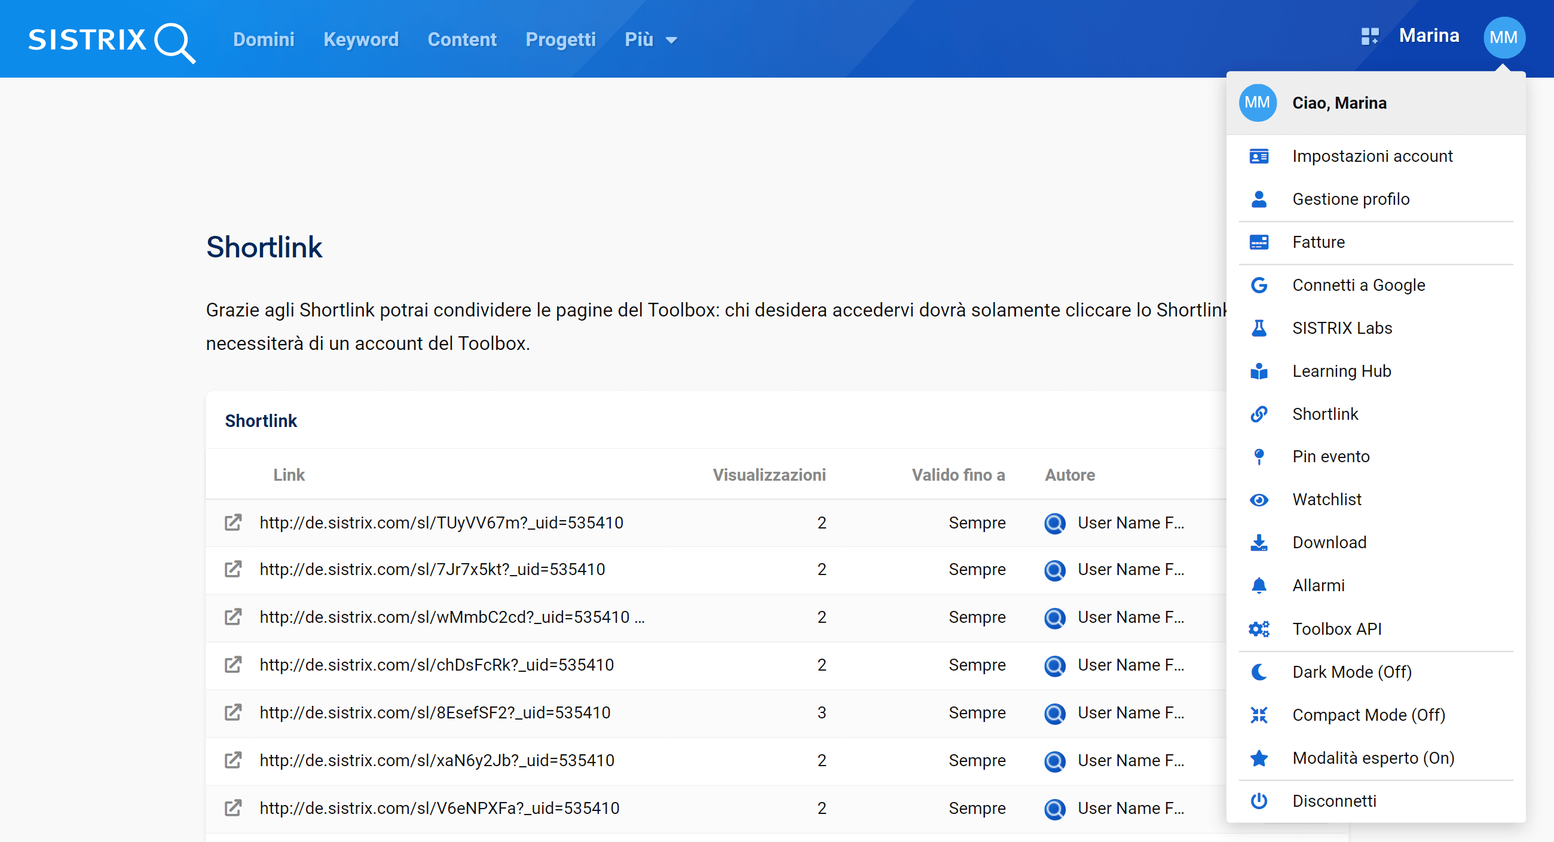Image resolution: width=1554 pixels, height=842 pixels.
Task: Open link http://de.sistrix.com/sl/chDsFcRk?_uid=535410
Action: (437, 665)
